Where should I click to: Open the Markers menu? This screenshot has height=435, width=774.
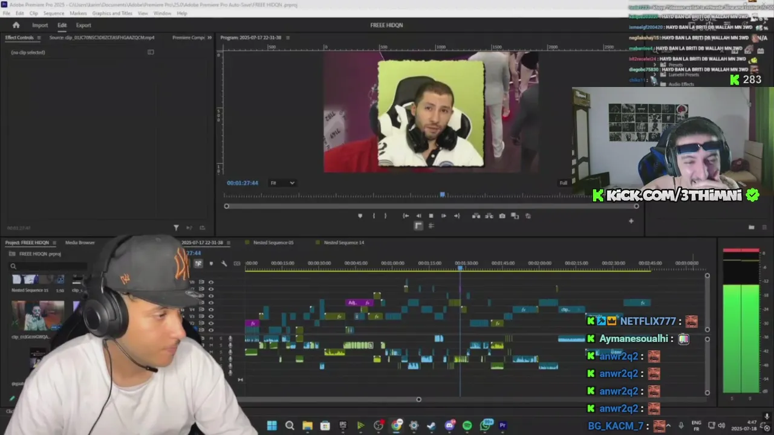pyautogui.click(x=78, y=13)
